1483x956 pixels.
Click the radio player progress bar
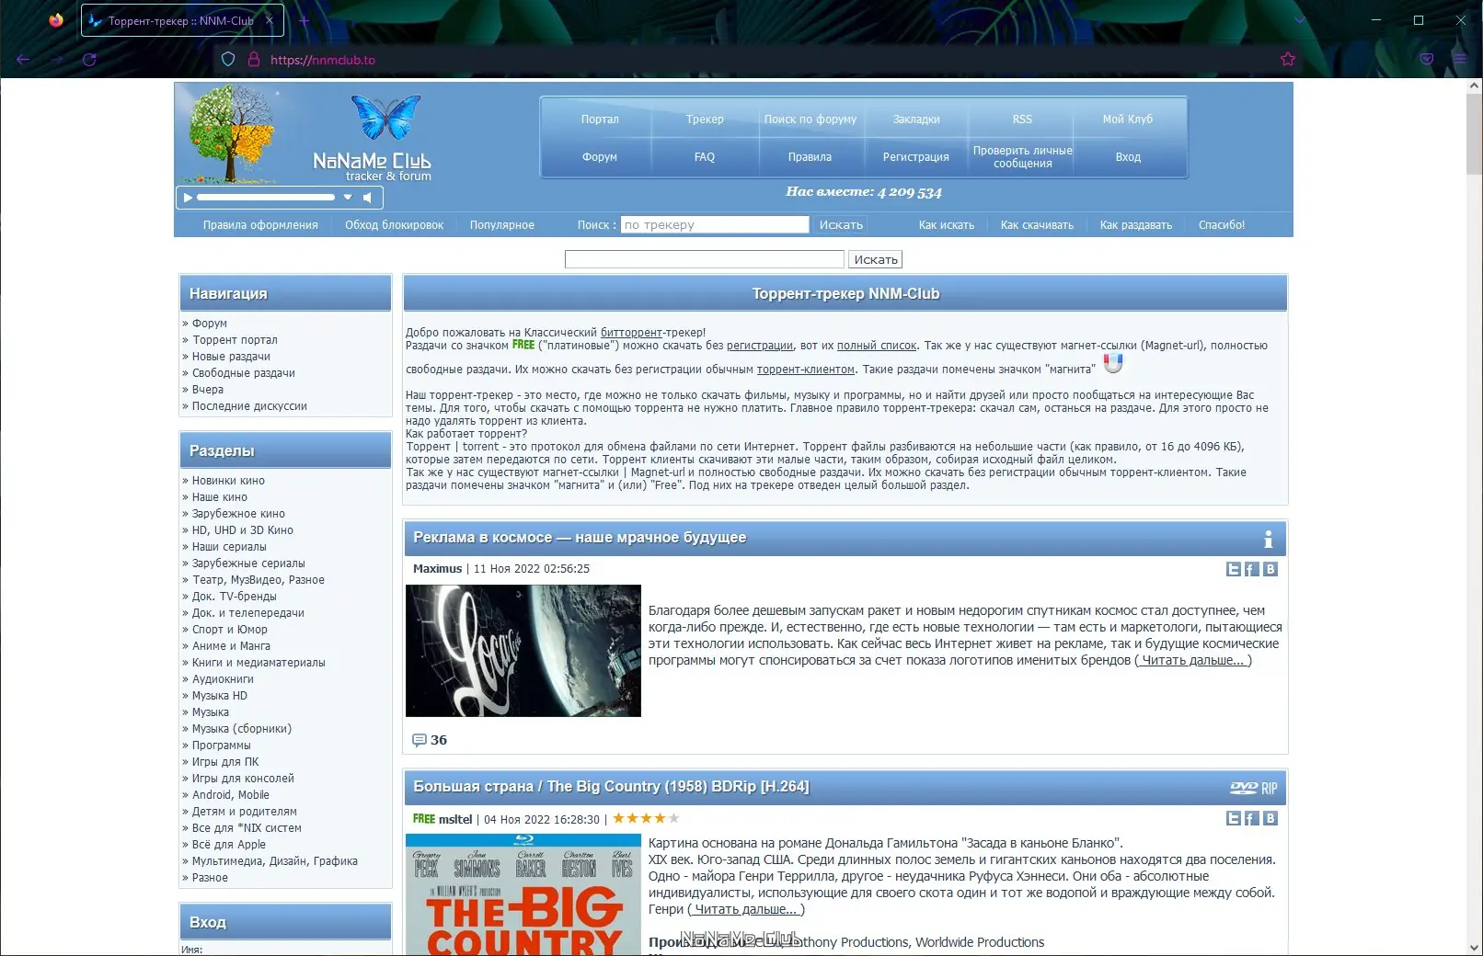point(266,198)
